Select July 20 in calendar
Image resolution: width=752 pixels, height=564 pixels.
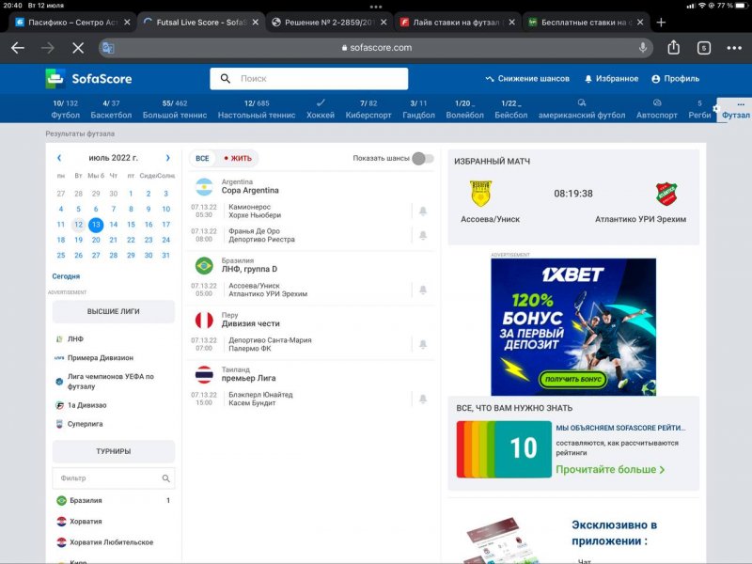pyautogui.click(x=96, y=240)
